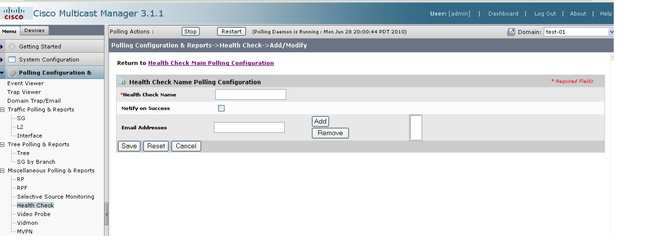
Task: Select Interface under Traffic Polling
Action: click(x=30, y=136)
